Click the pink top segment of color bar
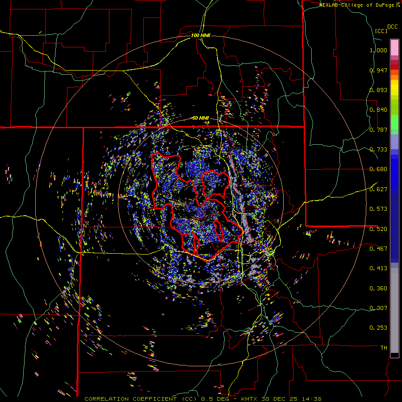 (394, 47)
